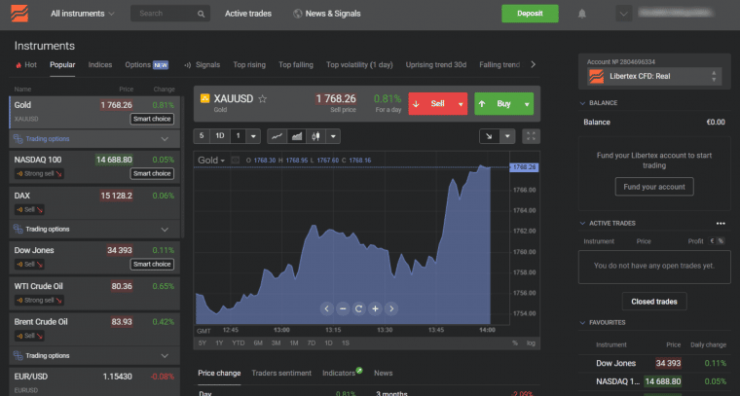Screen dimensions: 740x396
Task: Add XAUUSD to favourites with star icon
Action: coord(263,99)
